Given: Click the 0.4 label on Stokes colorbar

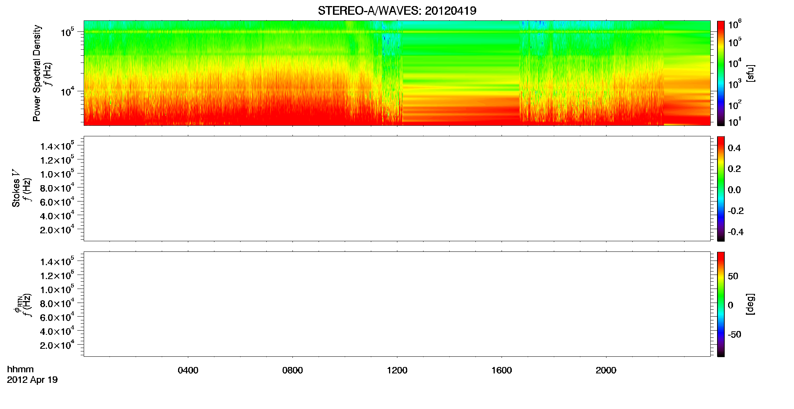Looking at the screenshot, I should tap(734, 148).
